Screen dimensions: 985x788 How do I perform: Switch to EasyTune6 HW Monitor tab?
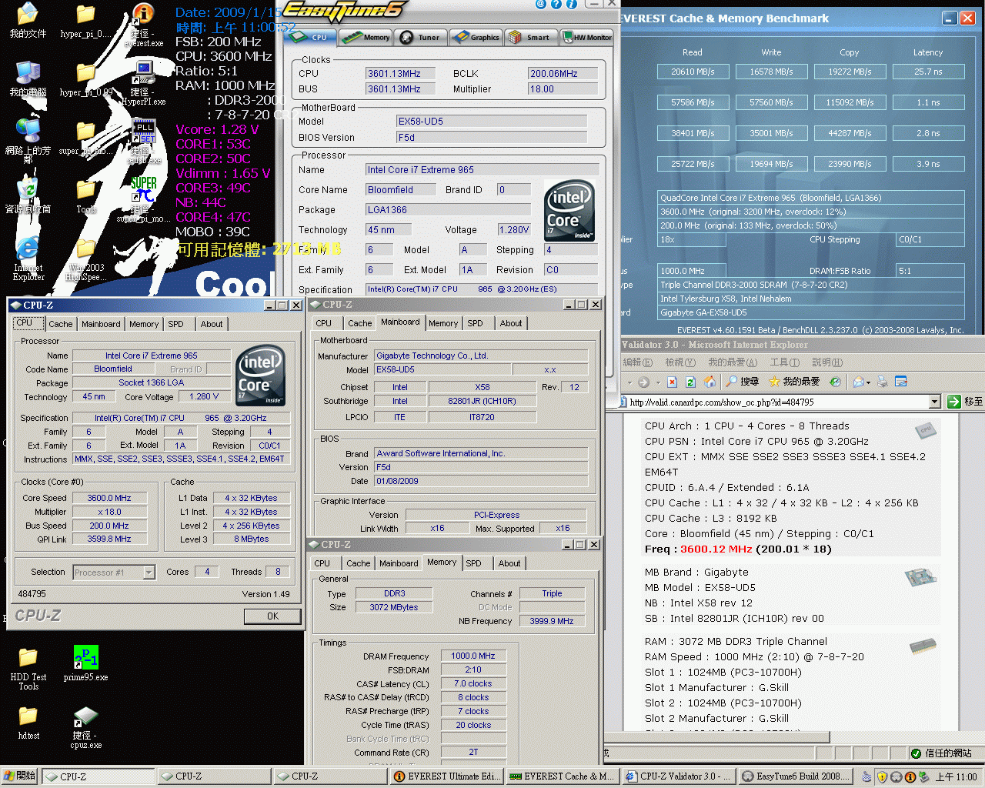tap(586, 37)
